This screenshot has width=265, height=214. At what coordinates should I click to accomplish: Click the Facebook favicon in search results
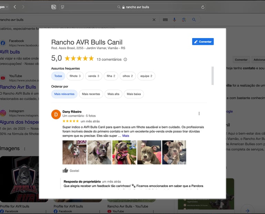[3, 43]
